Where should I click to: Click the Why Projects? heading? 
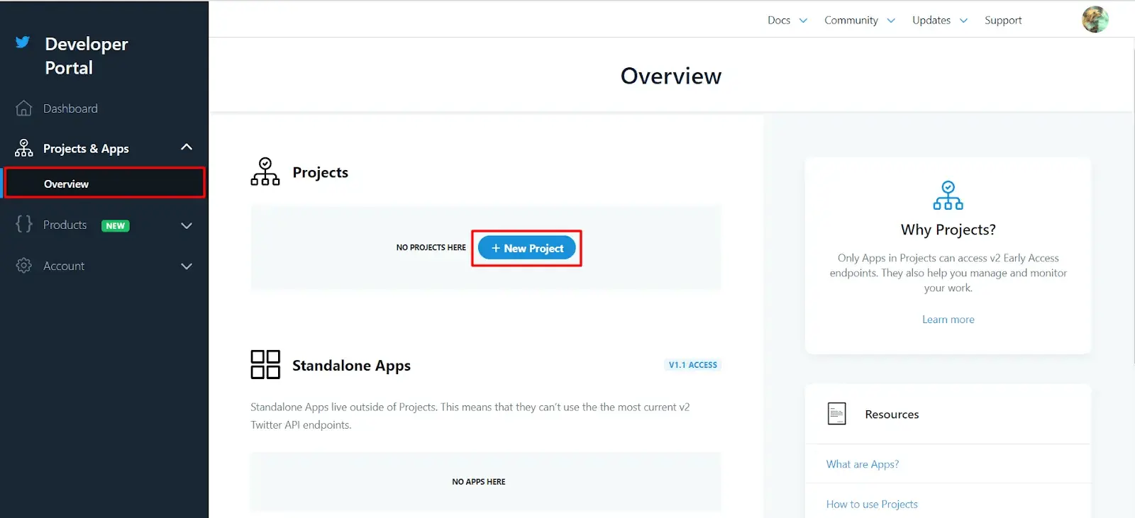coord(948,230)
